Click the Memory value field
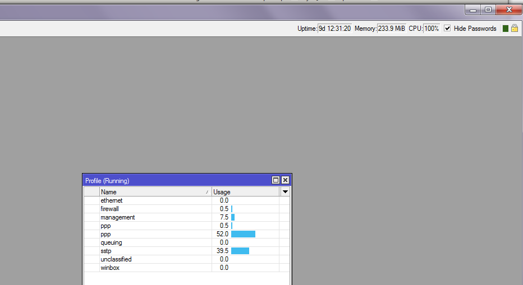 (x=392, y=29)
